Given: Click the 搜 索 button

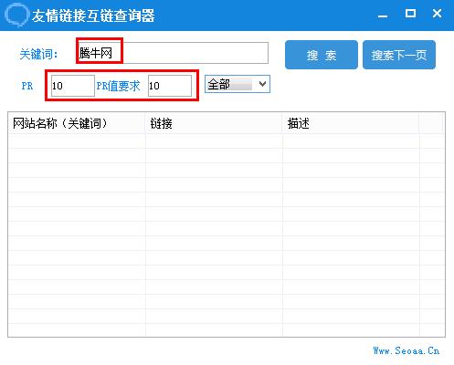Looking at the screenshot, I should coord(322,55).
